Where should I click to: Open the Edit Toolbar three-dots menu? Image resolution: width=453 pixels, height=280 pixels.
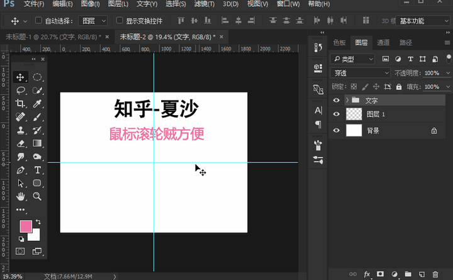tap(20, 210)
